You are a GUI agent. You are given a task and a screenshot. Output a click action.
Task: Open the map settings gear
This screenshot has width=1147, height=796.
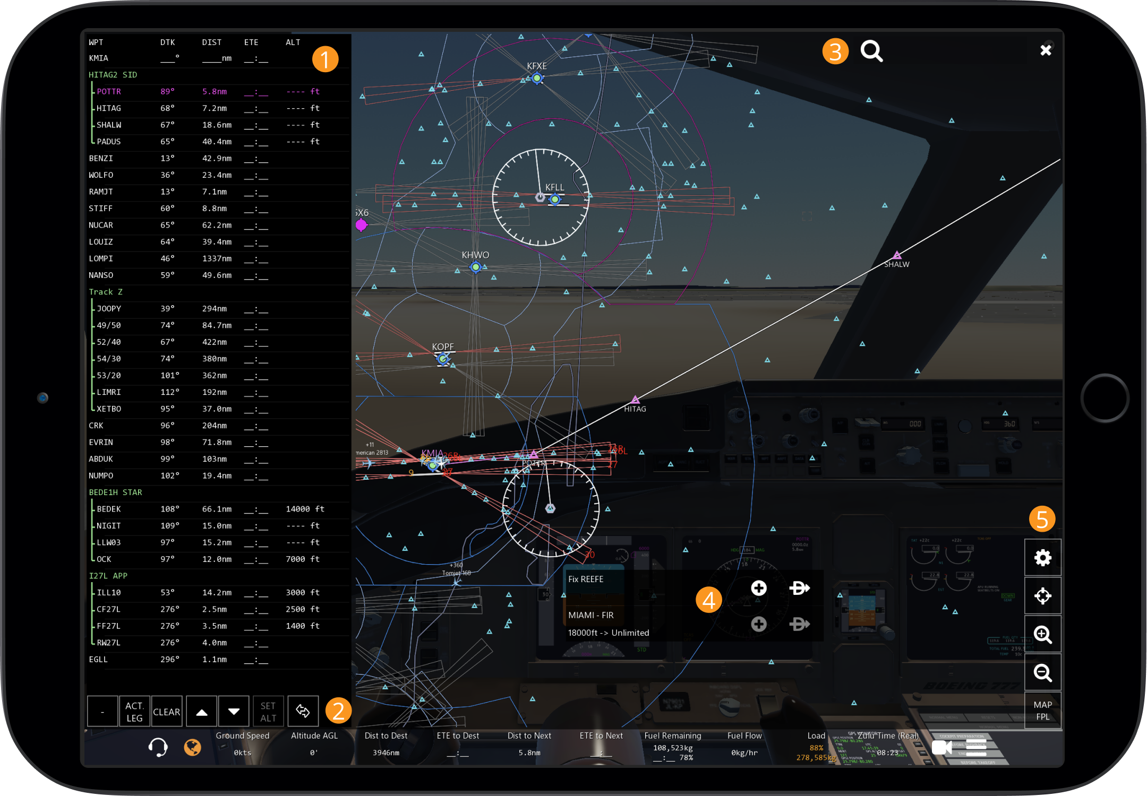tap(1042, 558)
